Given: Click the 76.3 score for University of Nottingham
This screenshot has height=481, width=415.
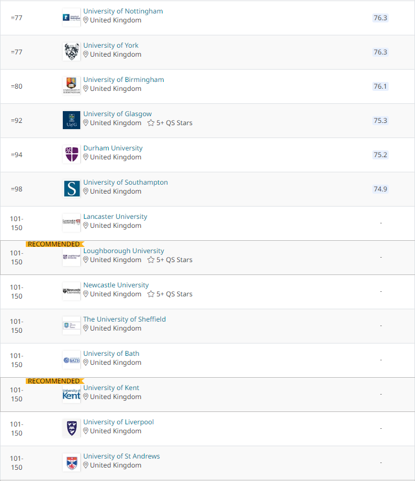Looking at the screenshot, I should (380, 18).
